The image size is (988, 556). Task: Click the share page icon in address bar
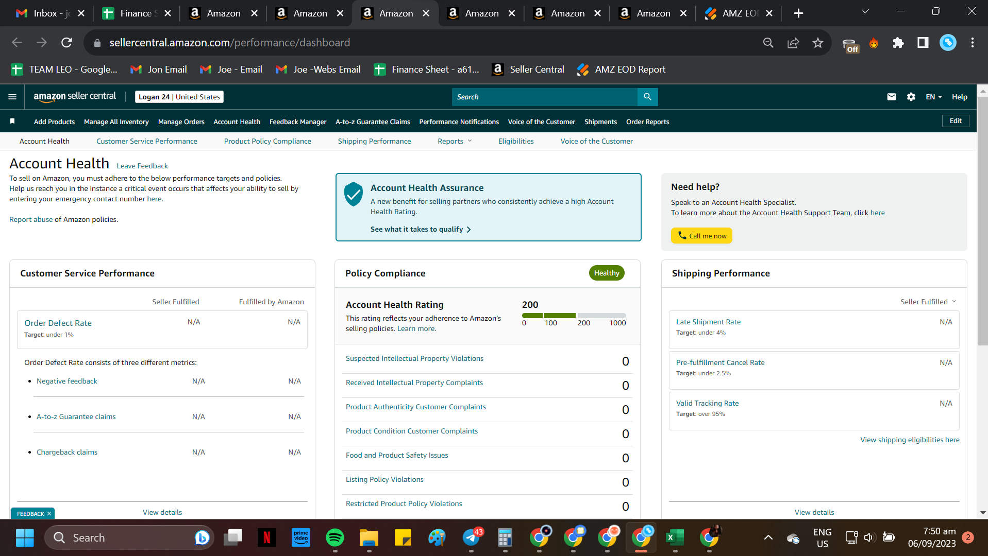[x=793, y=43]
